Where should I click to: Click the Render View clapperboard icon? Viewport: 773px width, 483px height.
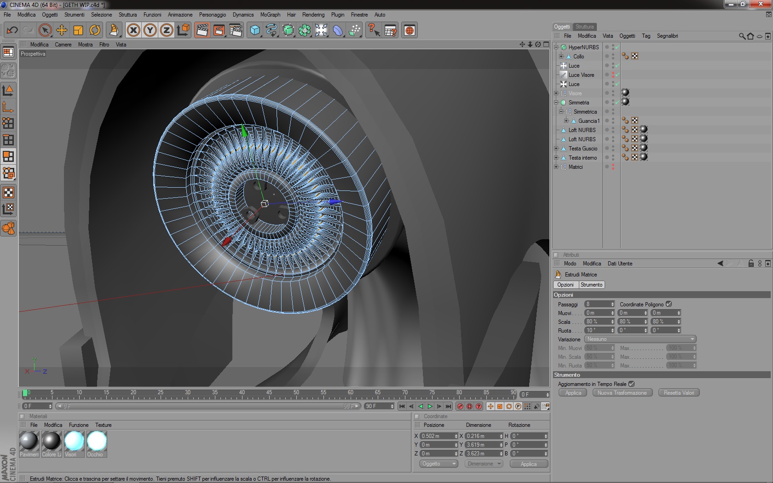[202, 30]
